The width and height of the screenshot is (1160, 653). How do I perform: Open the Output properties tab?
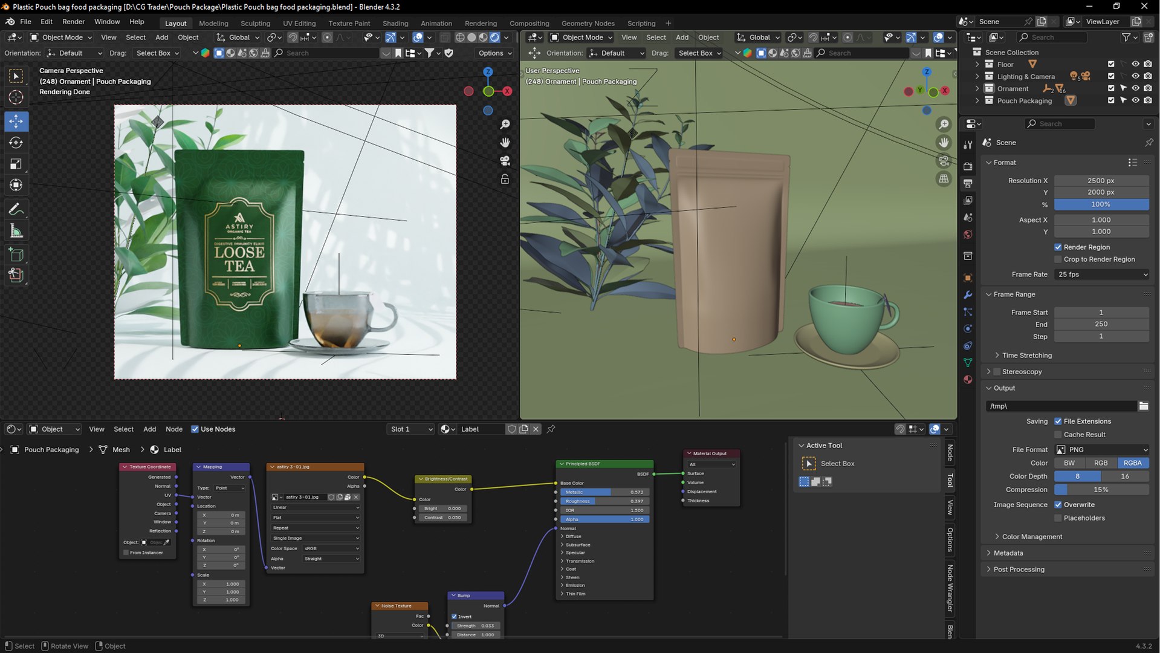(968, 183)
